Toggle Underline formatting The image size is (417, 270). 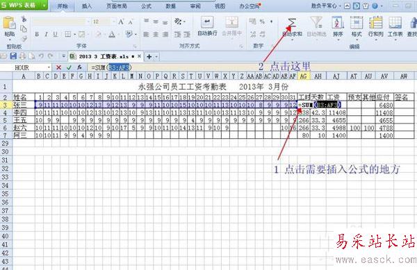point(55,34)
